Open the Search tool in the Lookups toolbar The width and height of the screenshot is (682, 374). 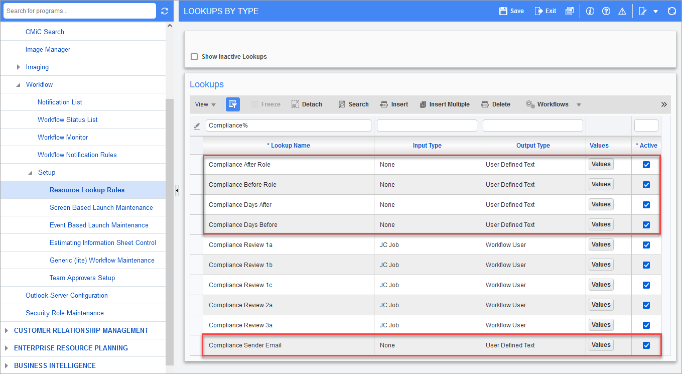pyautogui.click(x=353, y=104)
